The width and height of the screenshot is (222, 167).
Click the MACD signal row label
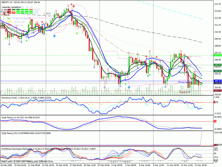pyautogui.click(x=37, y=9)
